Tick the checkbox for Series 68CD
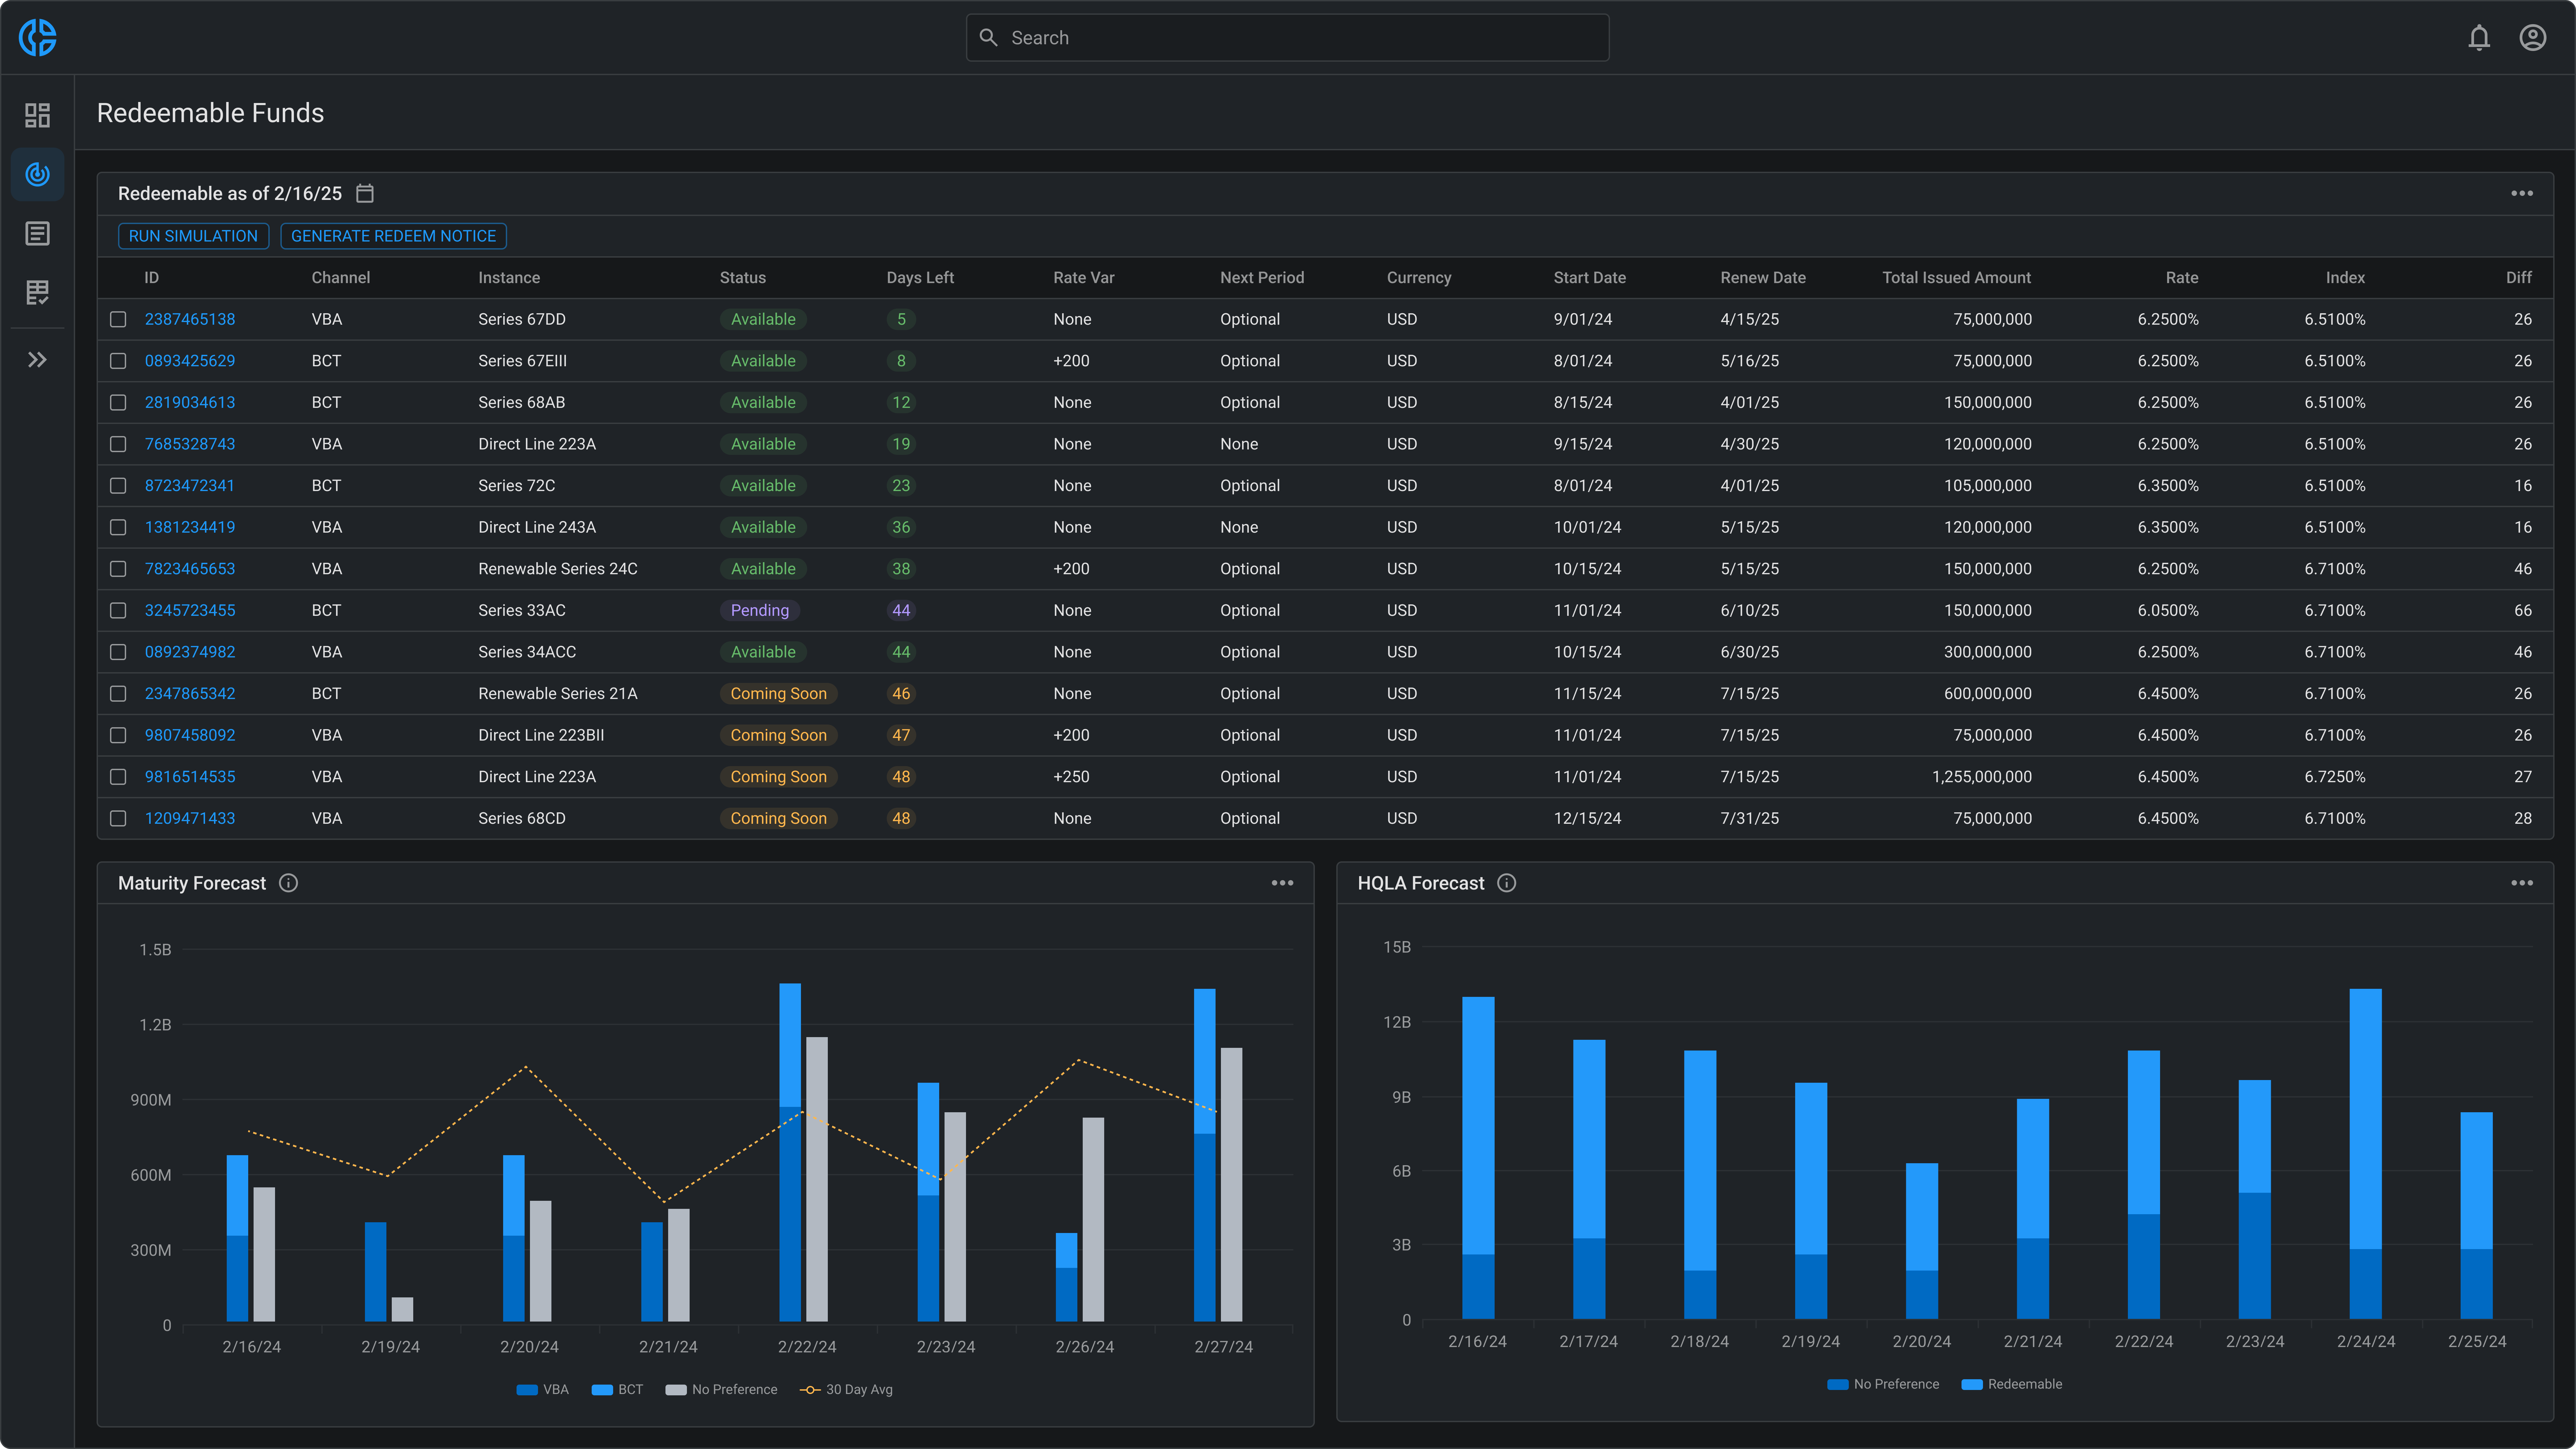 pyautogui.click(x=118, y=818)
